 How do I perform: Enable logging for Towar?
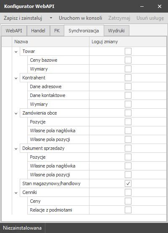click(x=128, y=51)
